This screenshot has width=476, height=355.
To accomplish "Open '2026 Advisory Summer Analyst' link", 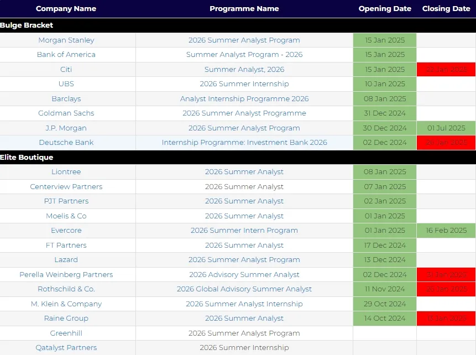I will pyautogui.click(x=244, y=274).
